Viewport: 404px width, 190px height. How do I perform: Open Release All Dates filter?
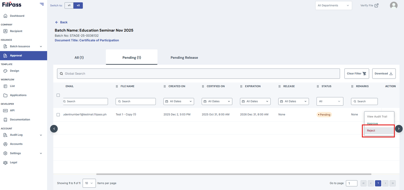(294, 101)
